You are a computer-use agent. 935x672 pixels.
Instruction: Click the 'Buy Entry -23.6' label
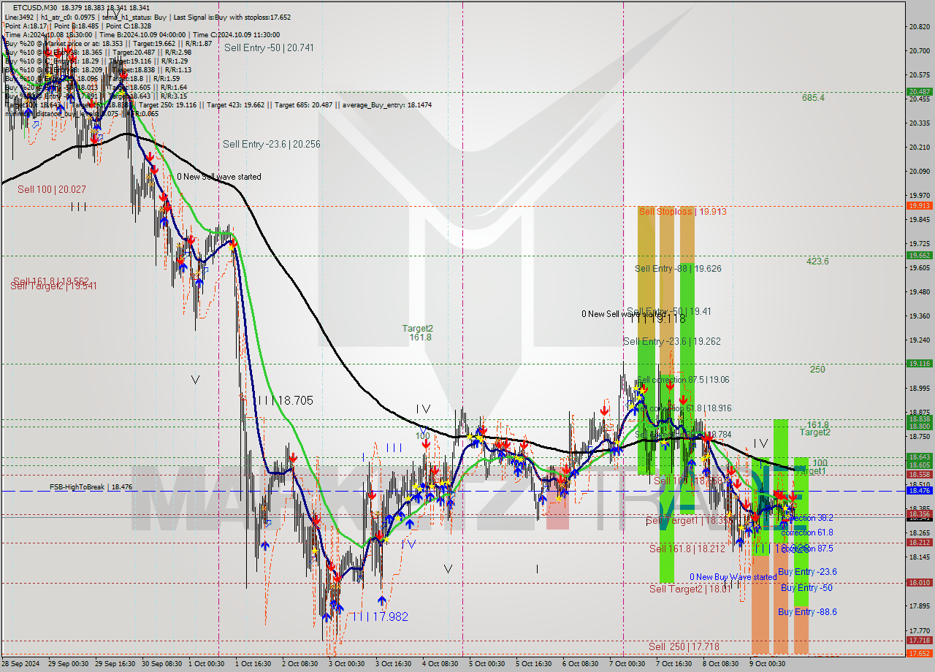coord(807,572)
